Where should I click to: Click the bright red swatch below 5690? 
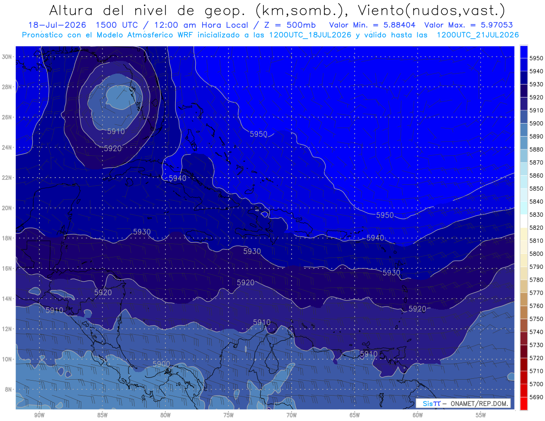[524, 403]
